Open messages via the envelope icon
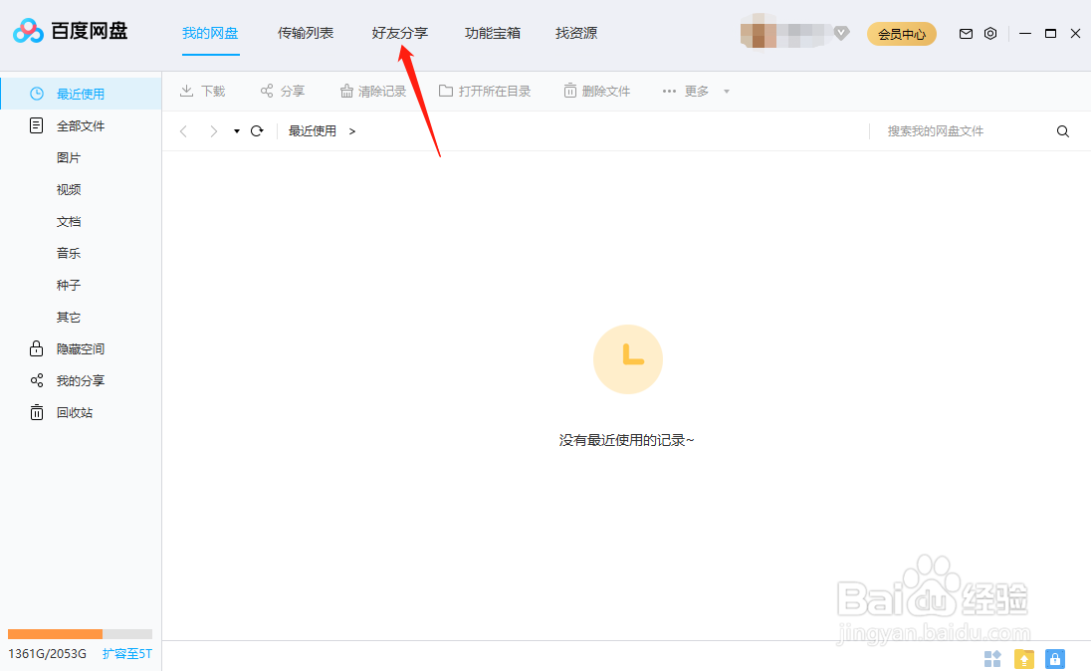 pos(965,33)
